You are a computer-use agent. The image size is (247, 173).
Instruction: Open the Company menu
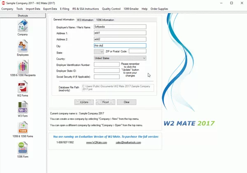tap(7, 9)
